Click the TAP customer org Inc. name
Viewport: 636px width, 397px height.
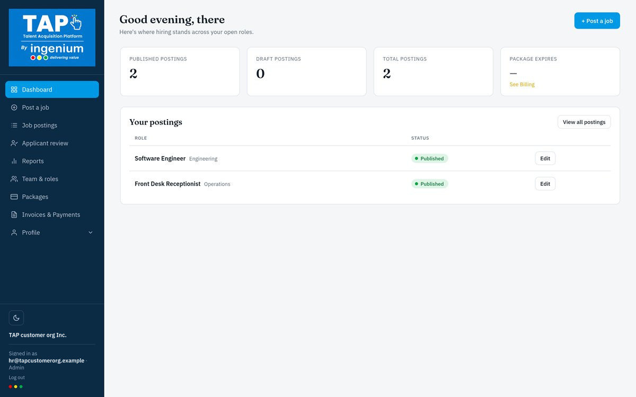pos(38,335)
